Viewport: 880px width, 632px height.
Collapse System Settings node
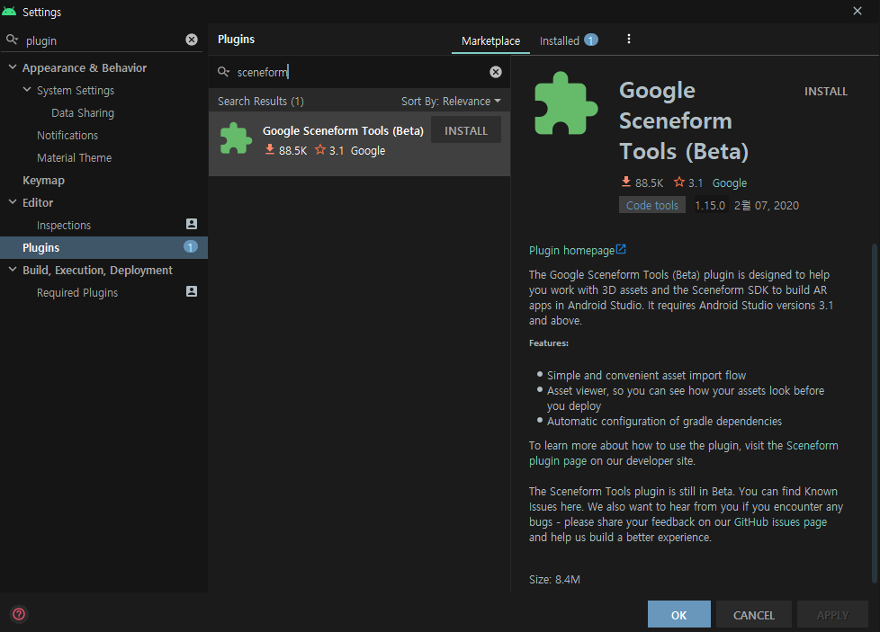[27, 90]
